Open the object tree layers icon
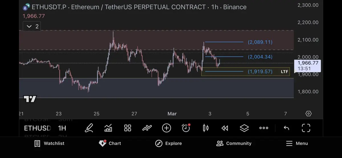The image size is (342, 158). (244, 128)
